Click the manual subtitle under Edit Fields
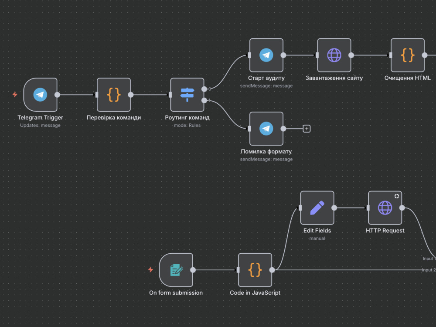 [317, 238]
